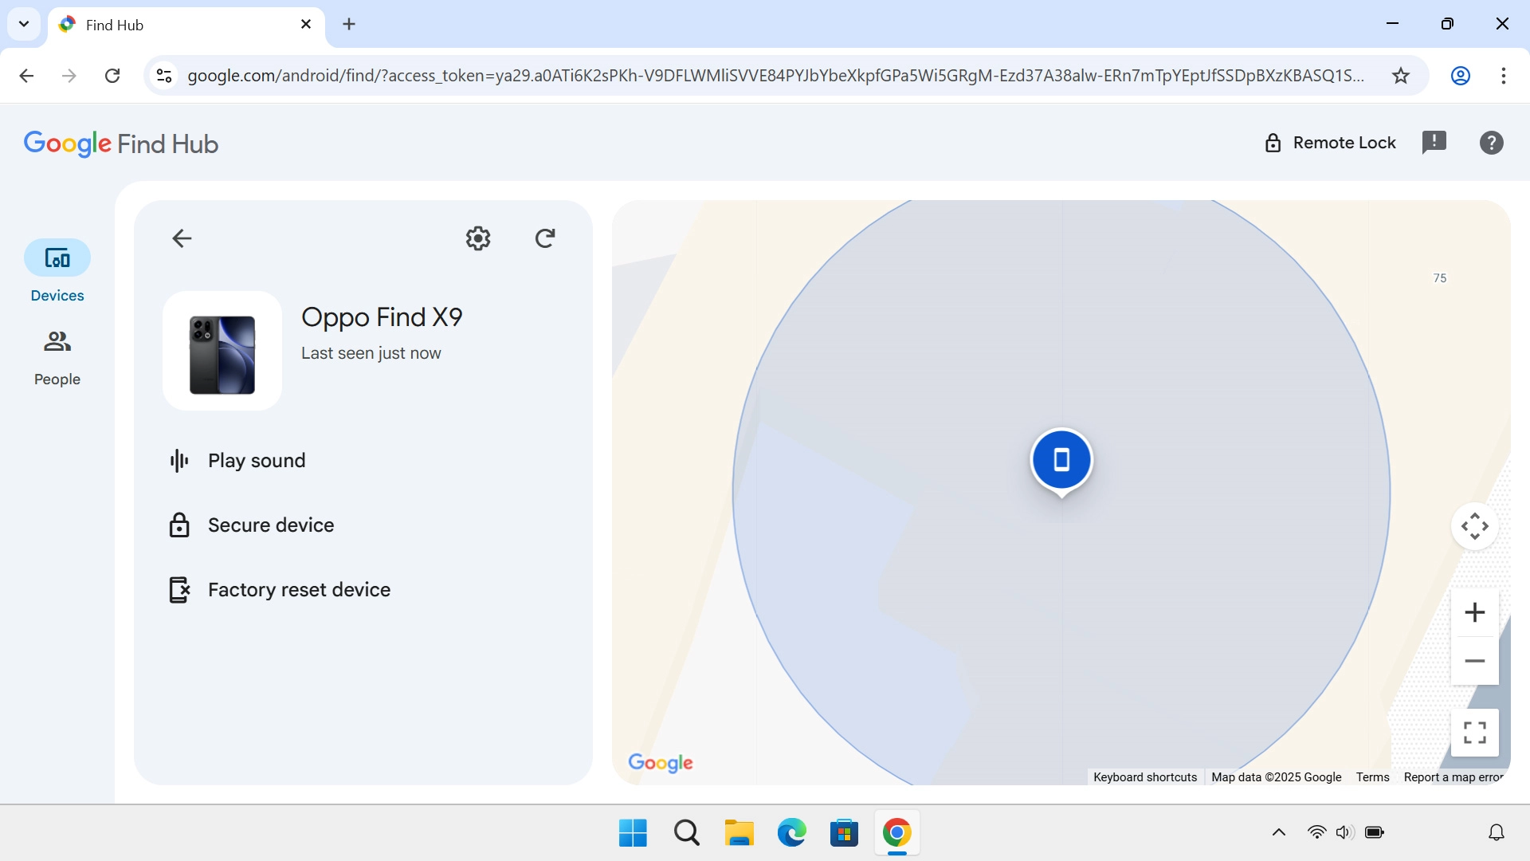Play sound on the Oppo Find X9
Screen dimensions: 1530x861
point(257,461)
